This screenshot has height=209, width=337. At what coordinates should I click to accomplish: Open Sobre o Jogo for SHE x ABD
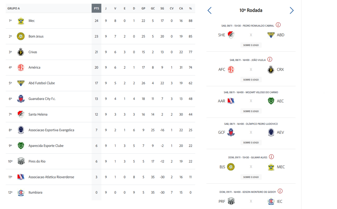[x=251, y=45]
